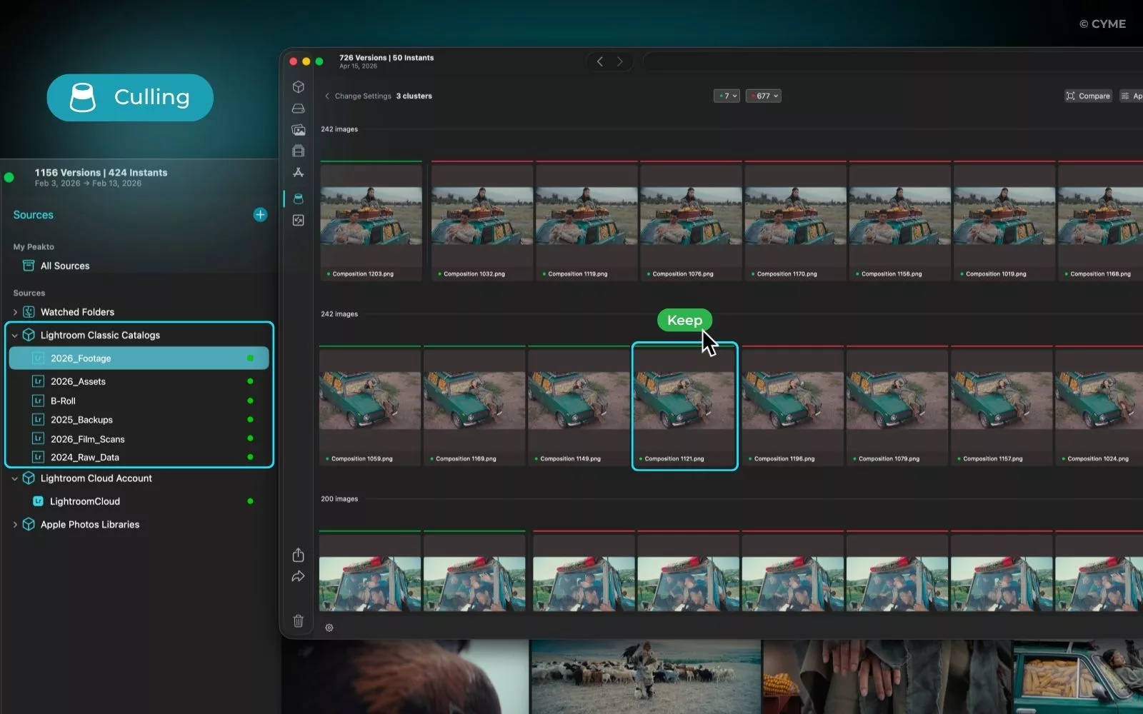Click the Compare button
1143x714 pixels.
(1088, 96)
